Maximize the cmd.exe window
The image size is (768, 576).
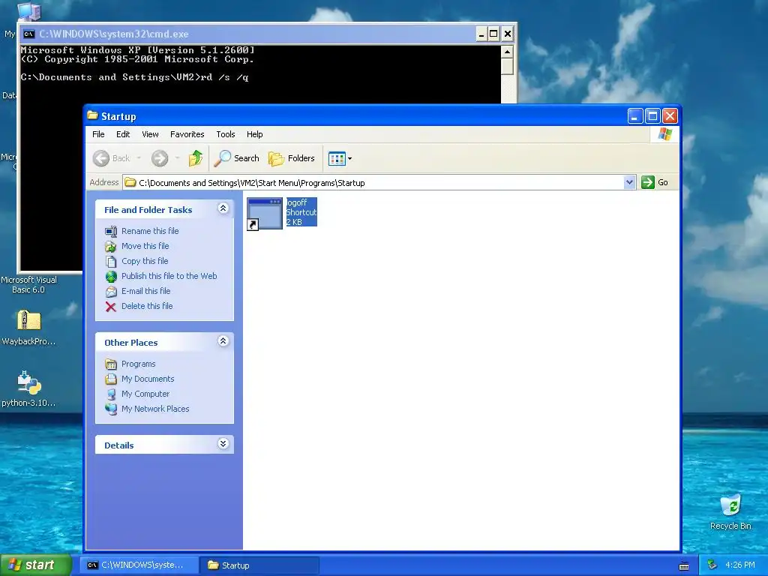(x=493, y=34)
